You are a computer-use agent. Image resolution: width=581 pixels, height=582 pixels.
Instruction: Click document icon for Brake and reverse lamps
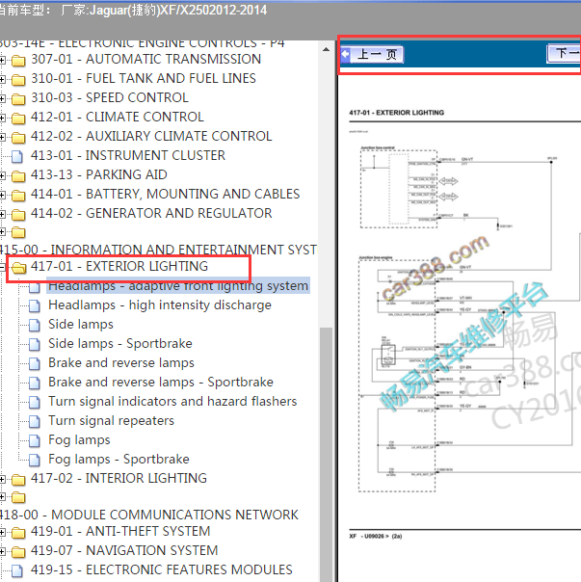click(x=35, y=364)
